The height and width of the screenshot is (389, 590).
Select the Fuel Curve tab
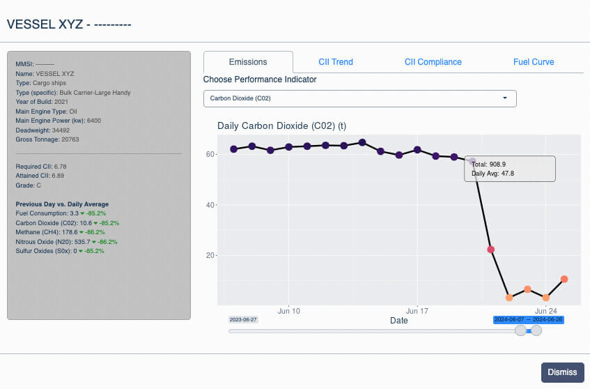[x=533, y=62]
